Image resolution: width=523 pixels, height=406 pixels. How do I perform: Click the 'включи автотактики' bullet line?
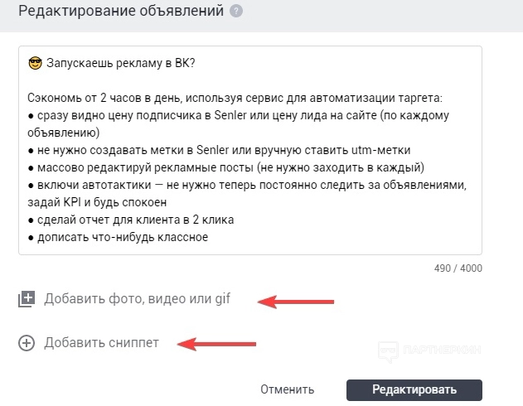tap(249, 185)
